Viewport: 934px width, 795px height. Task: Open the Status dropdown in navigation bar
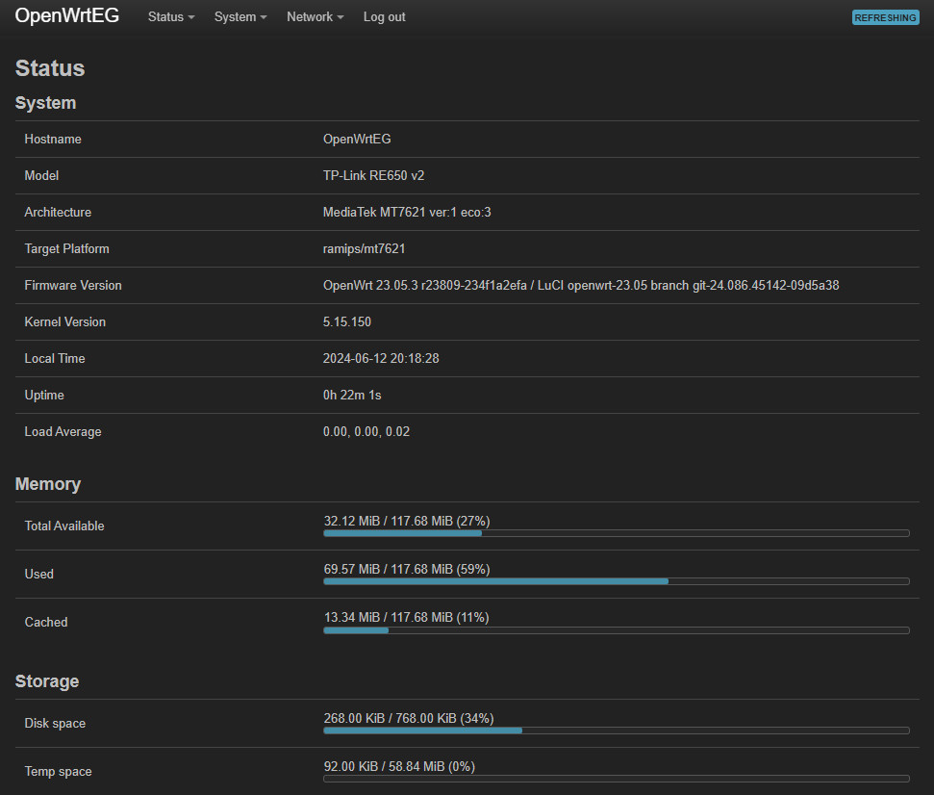[170, 17]
